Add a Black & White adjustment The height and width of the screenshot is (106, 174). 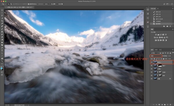(159, 37)
